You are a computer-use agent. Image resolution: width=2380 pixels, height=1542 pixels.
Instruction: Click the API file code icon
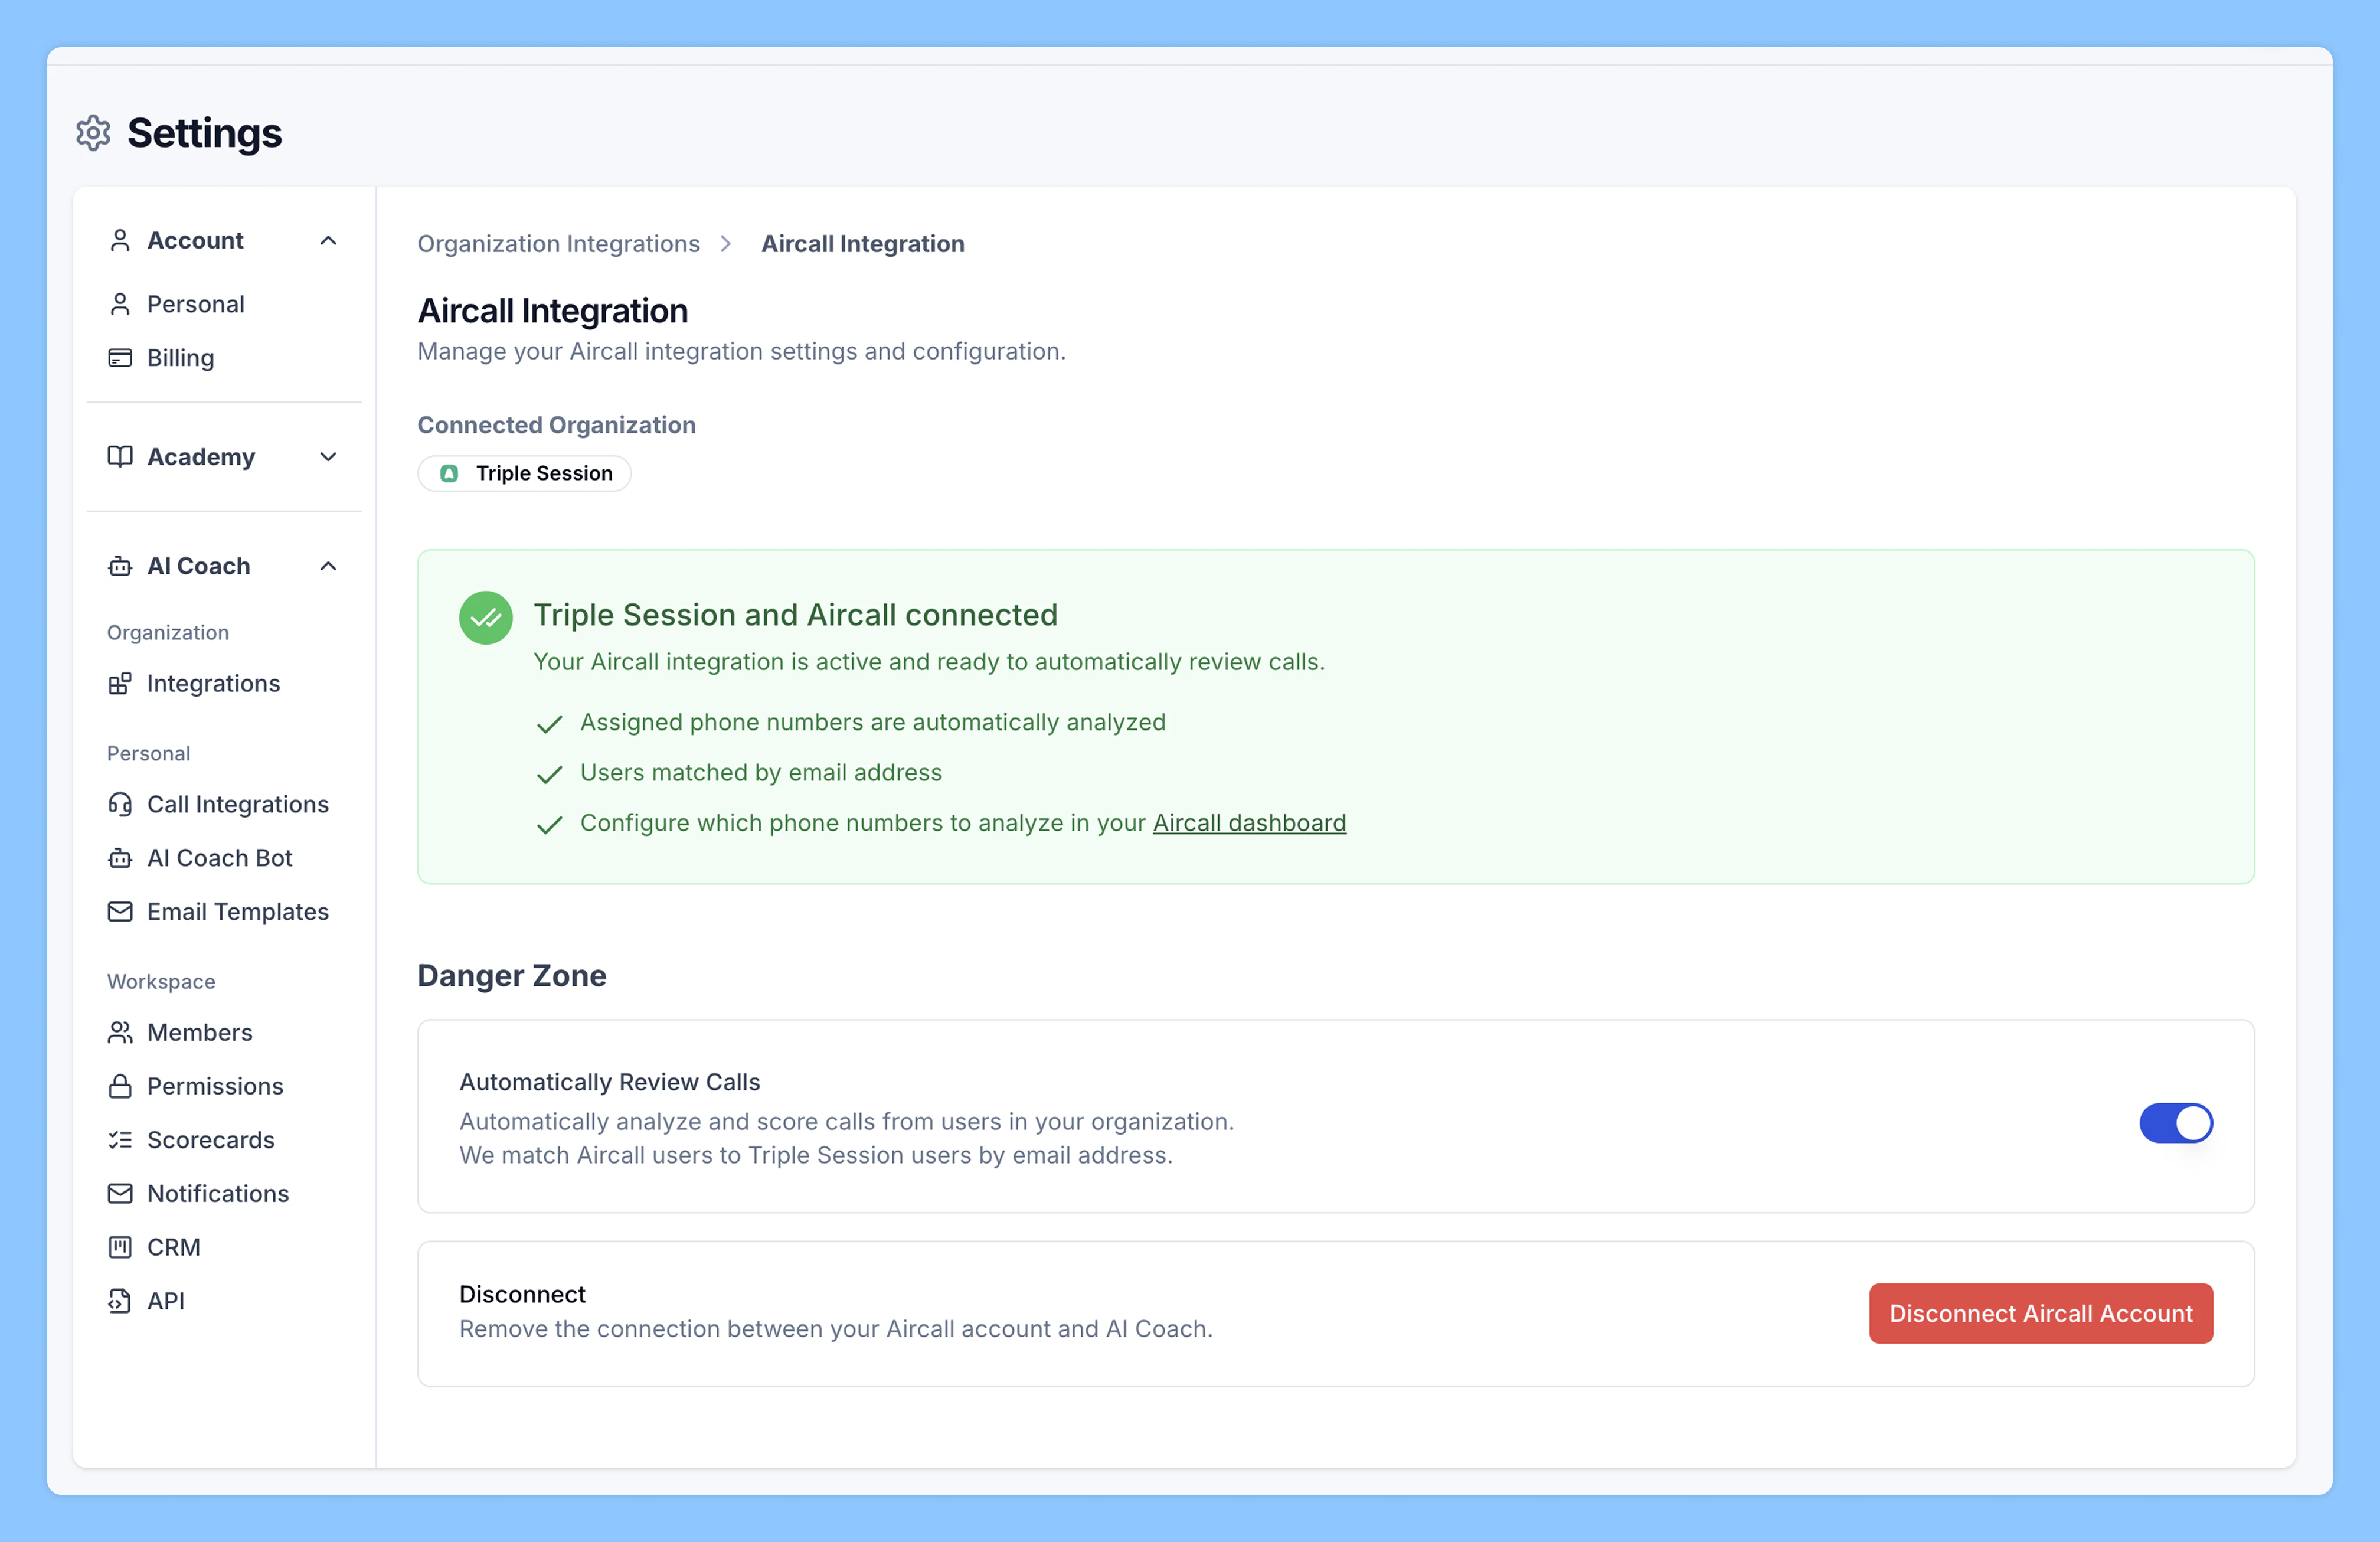(x=120, y=1301)
